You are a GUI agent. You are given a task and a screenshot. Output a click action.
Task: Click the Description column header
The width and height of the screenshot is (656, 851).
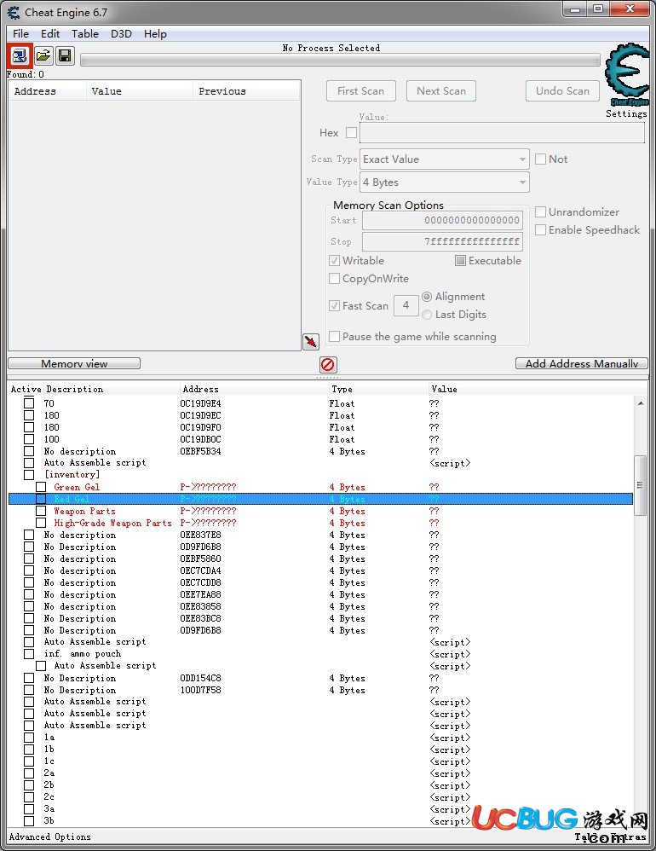pyautogui.click(x=75, y=389)
